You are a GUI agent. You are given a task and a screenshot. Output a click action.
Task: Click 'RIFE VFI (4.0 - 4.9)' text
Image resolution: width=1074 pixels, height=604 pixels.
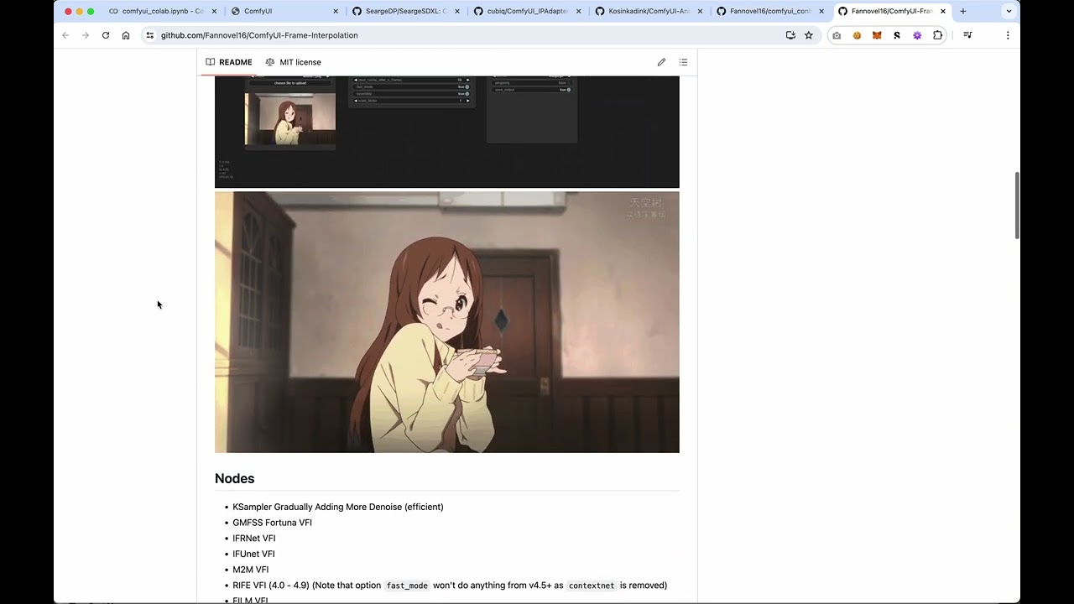[x=271, y=586]
